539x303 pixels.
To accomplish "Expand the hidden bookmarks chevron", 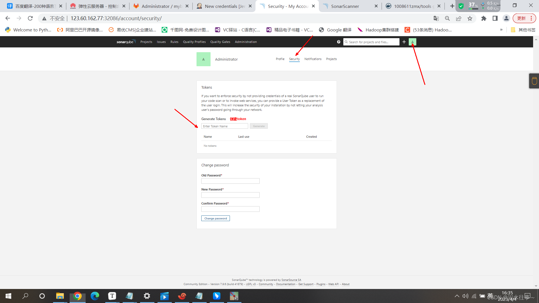I will tap(501, 30).
